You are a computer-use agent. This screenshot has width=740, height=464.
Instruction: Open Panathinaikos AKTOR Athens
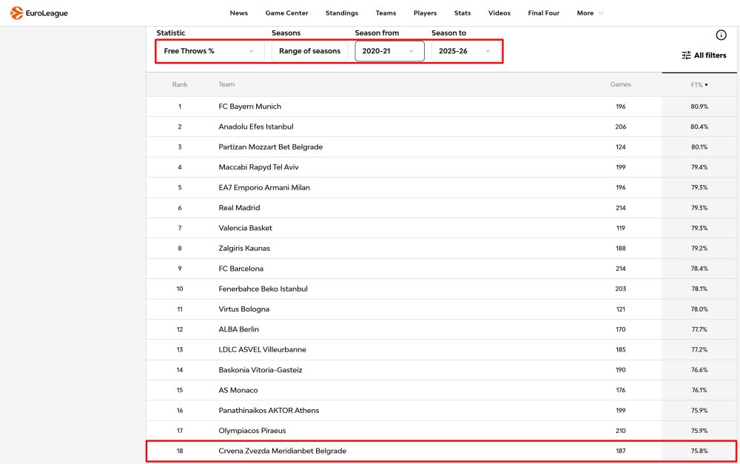pos(269,411)
